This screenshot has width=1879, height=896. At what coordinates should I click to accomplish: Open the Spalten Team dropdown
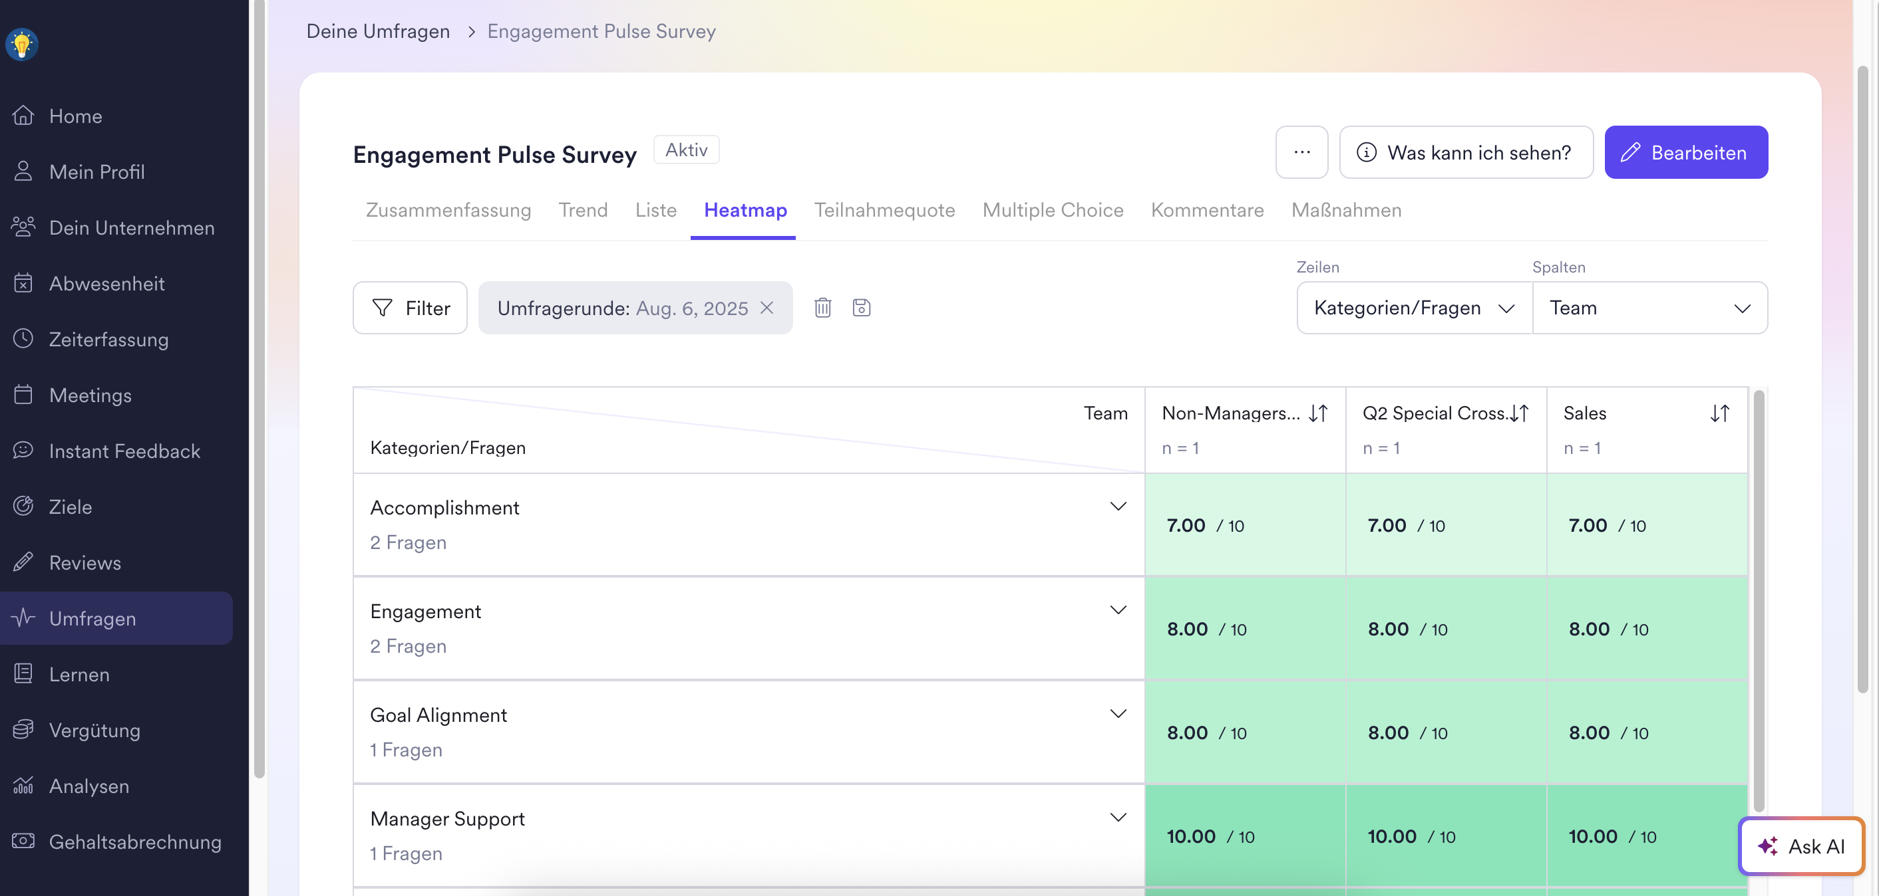[1649, 307]
